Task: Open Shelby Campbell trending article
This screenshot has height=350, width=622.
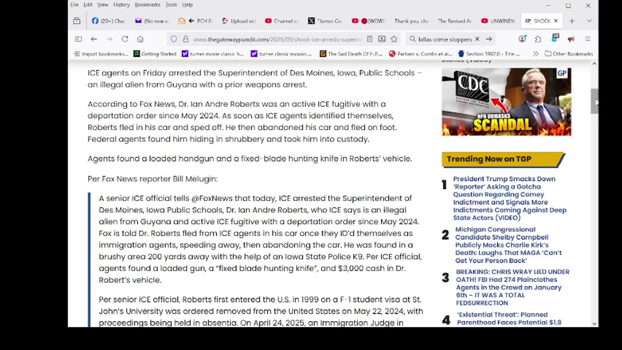Action: pos(508,245)
